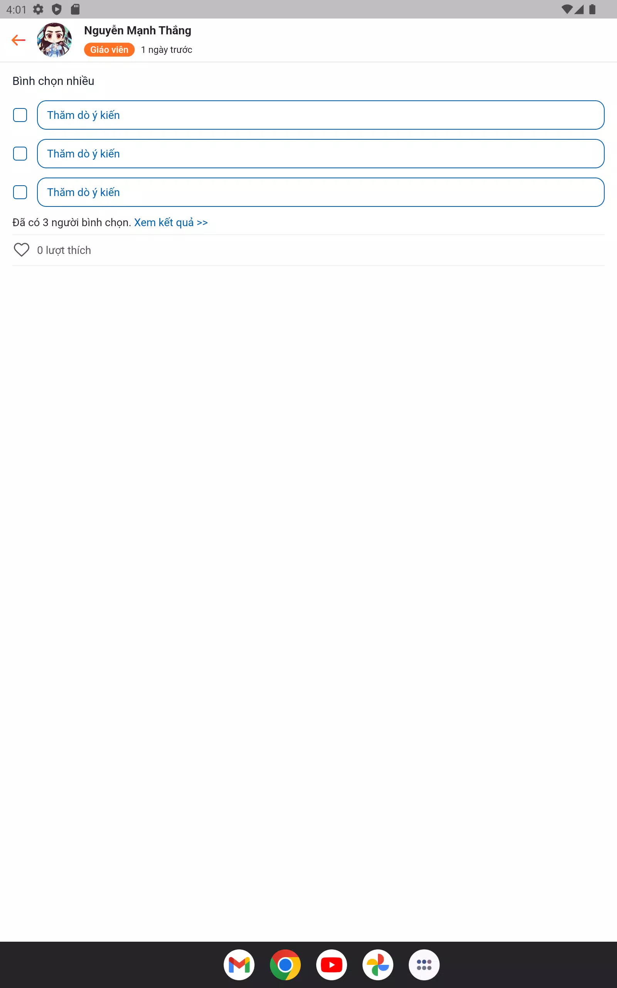The width and height of the screenshot is (617, 988).
Task: Open YouTube from the dock
Action: pyautogui.click(x=332, y=965)
